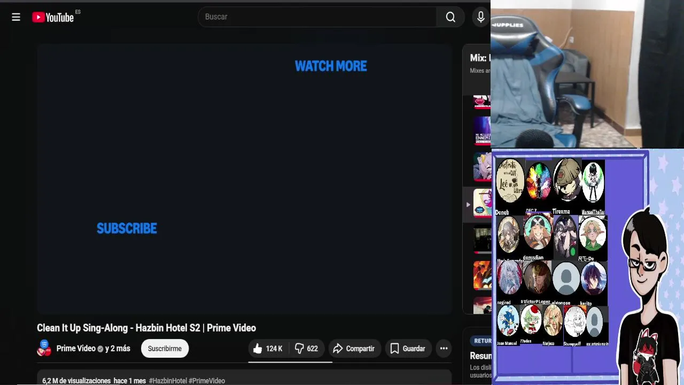
Task: Select the 6,2 M de visualizaciones text
Action: 76,381
